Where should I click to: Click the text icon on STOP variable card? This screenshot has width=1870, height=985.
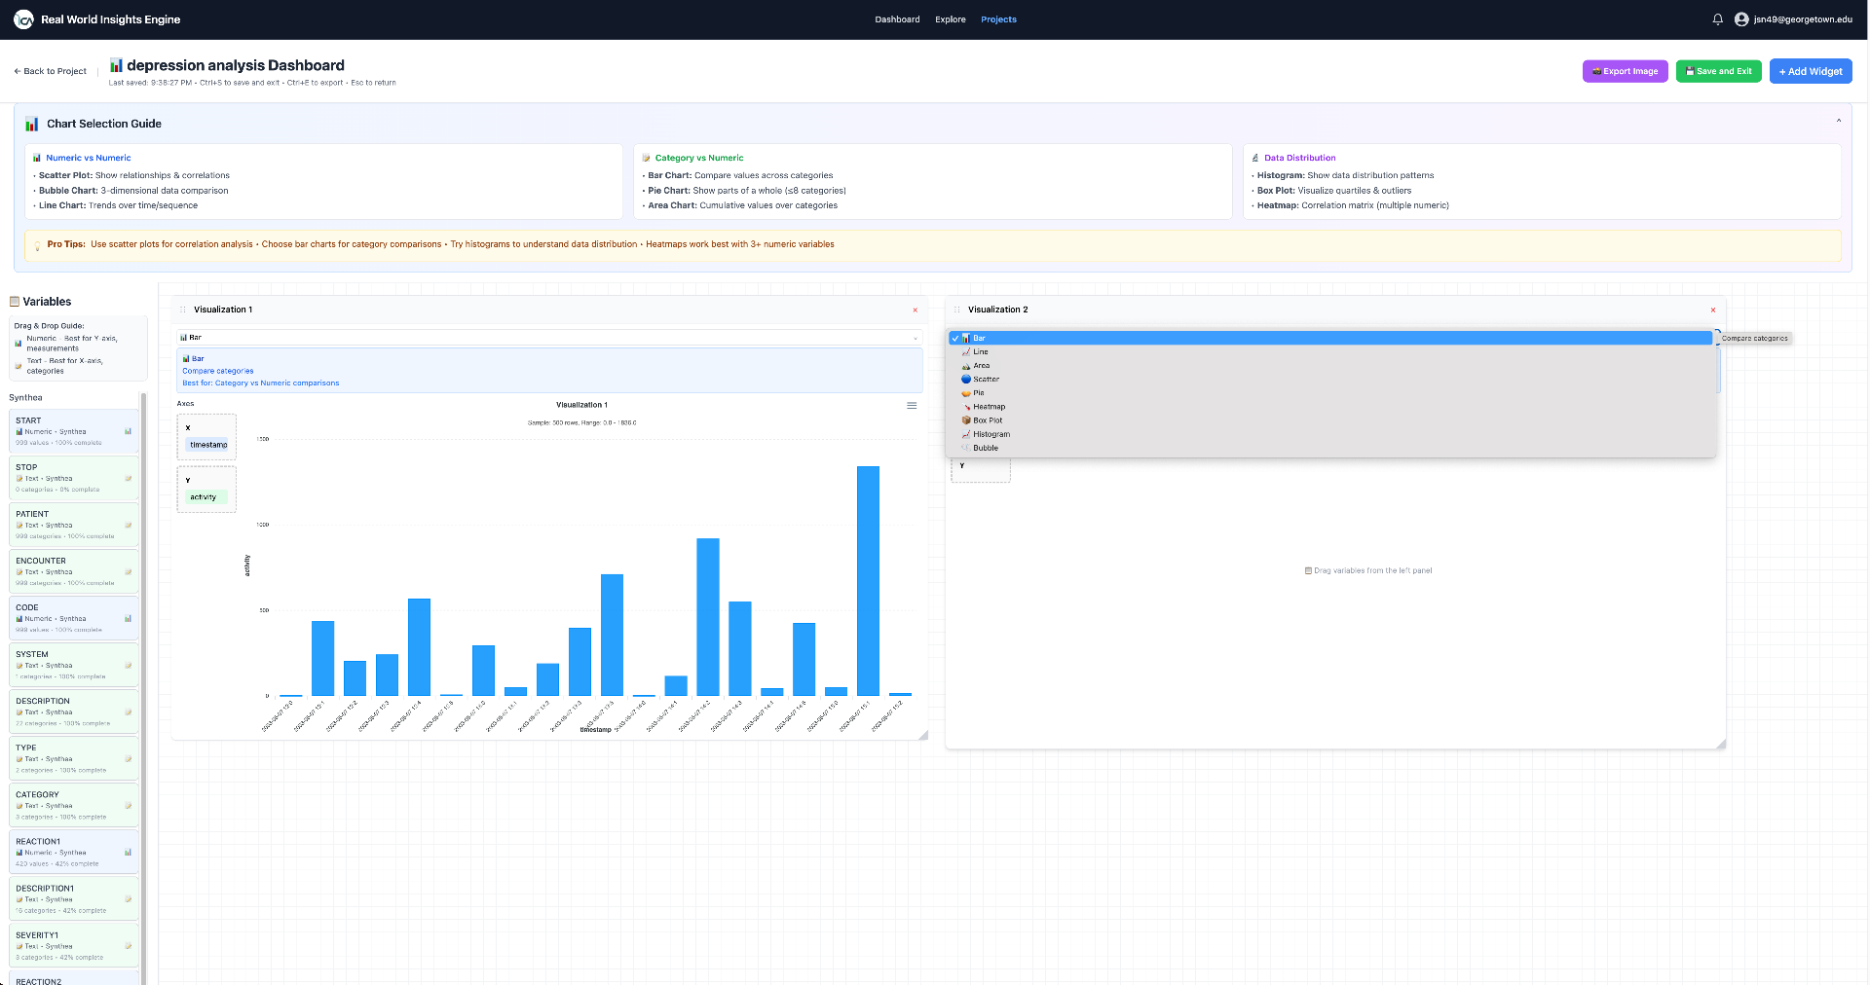(x=128, y=478)
